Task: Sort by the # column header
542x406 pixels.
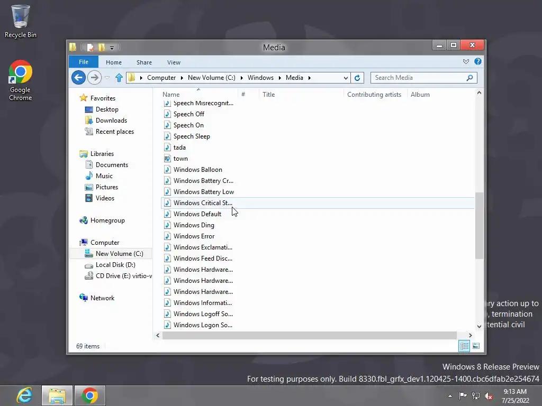Action: point(249,94)
